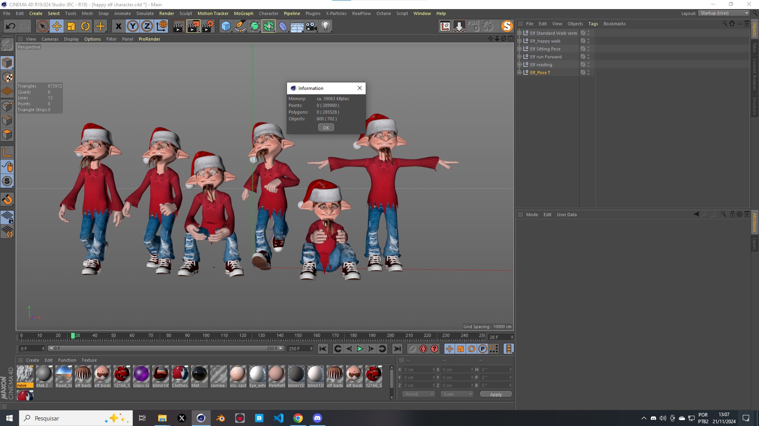Open the viewport Cameras menu
This screenshot has width=759, height=426.
click(50, 39)
